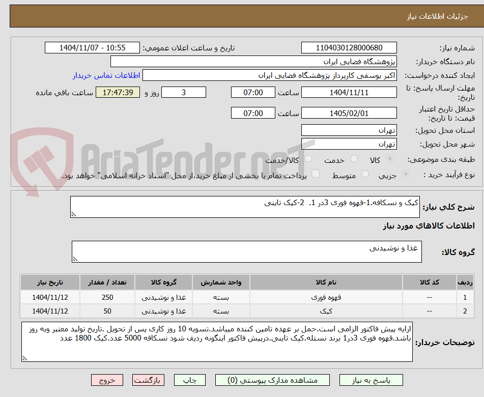Click the خروج exit button
The height and width of the screenshot is (397, 484).
pyautogui.click(x=107, y=380)
